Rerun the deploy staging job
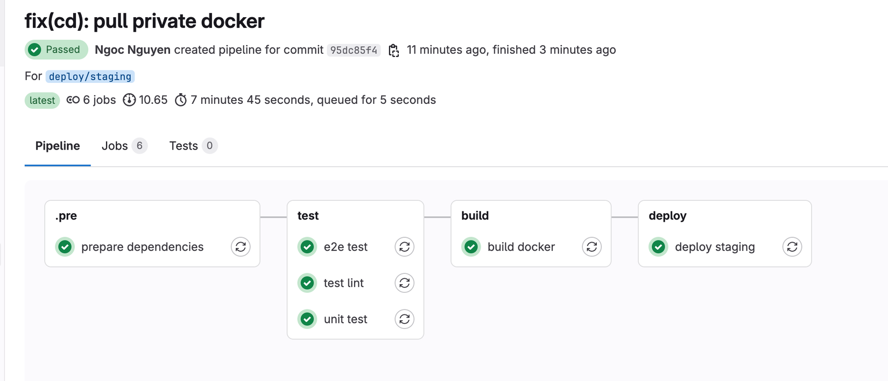 tap(792, 247)
